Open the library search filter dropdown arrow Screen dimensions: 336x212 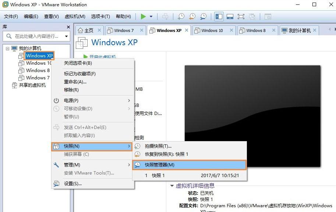[66, 36]
